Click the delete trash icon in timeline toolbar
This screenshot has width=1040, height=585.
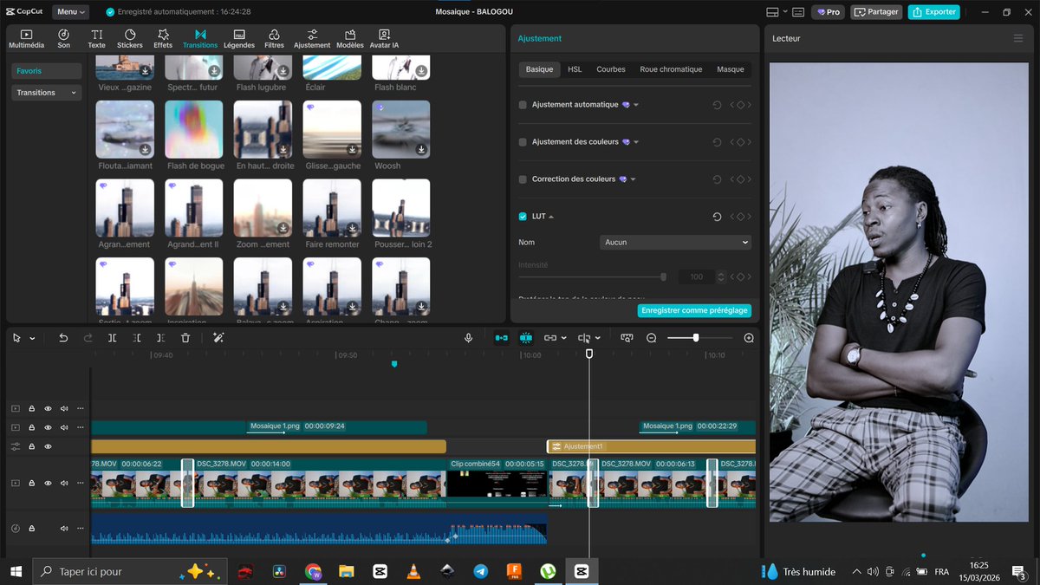[185, 338]
